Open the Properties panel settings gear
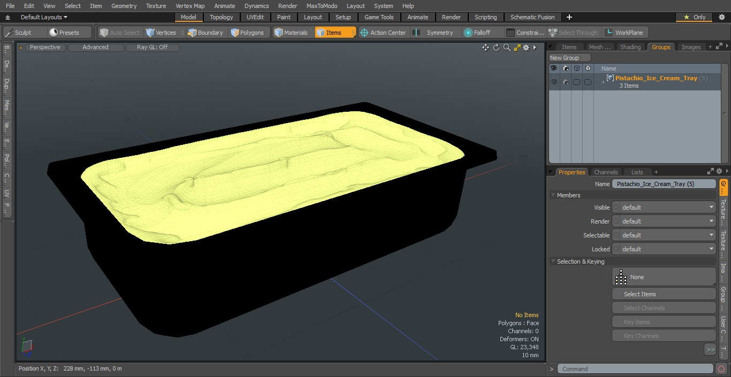Image resolution: width=731 pixels, height=377 pixels. (720, 172)
